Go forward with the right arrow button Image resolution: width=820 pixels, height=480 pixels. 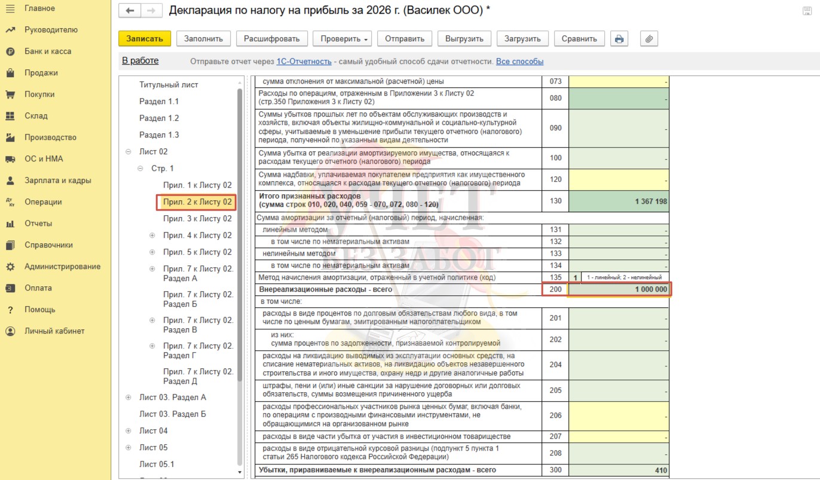click(x=151, y=11)
